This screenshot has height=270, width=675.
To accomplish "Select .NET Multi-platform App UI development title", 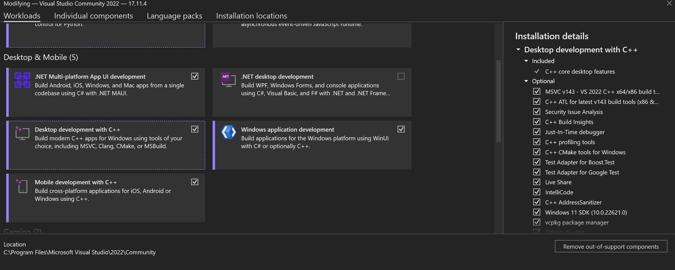I will click(90, 76).
